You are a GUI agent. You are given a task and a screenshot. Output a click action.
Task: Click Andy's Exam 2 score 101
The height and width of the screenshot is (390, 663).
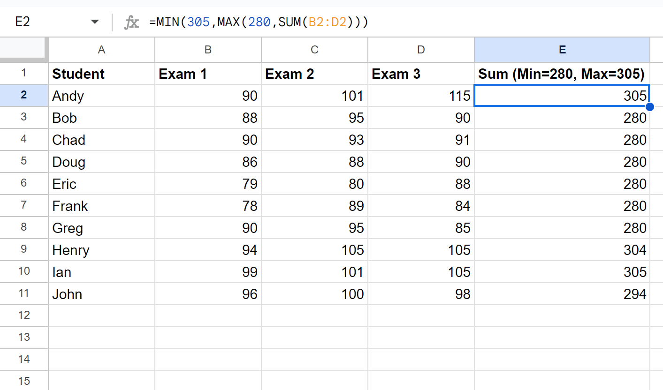click(314, 96)
